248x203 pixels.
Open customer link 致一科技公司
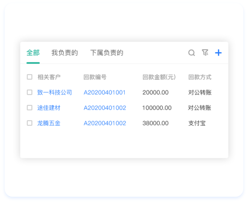pyautogui.click(x=55, y=92)
